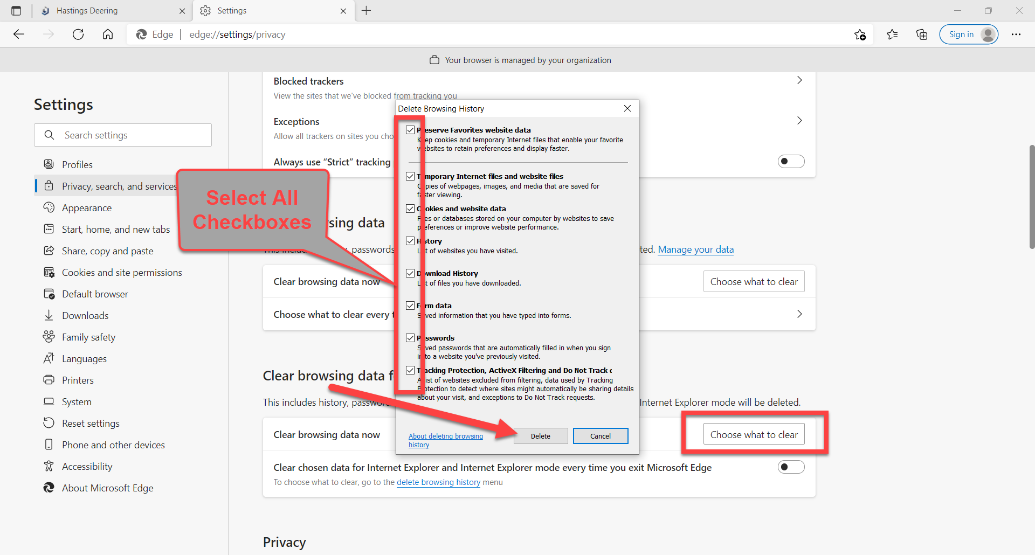Open Printers settings

click(x=78, y=380)
